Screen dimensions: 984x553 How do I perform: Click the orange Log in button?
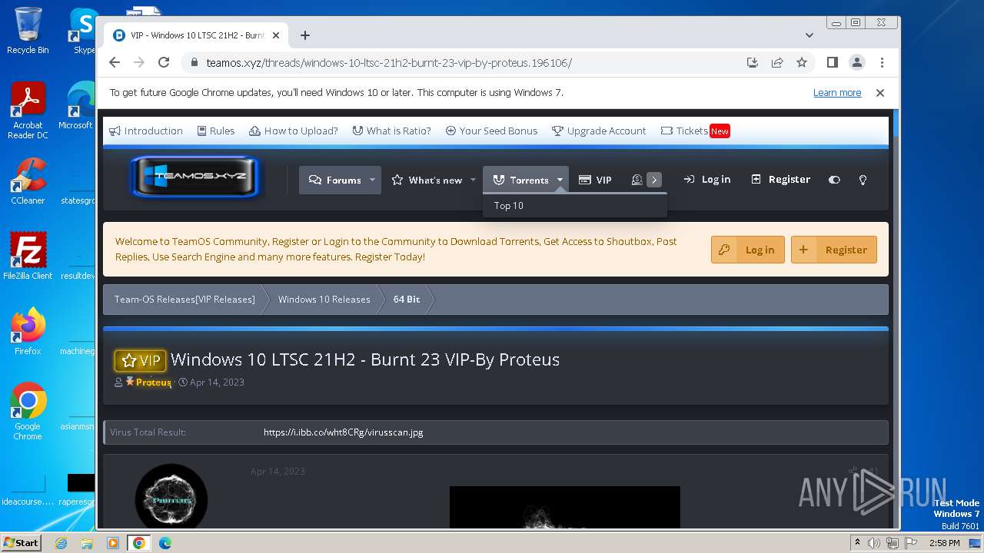748,250
